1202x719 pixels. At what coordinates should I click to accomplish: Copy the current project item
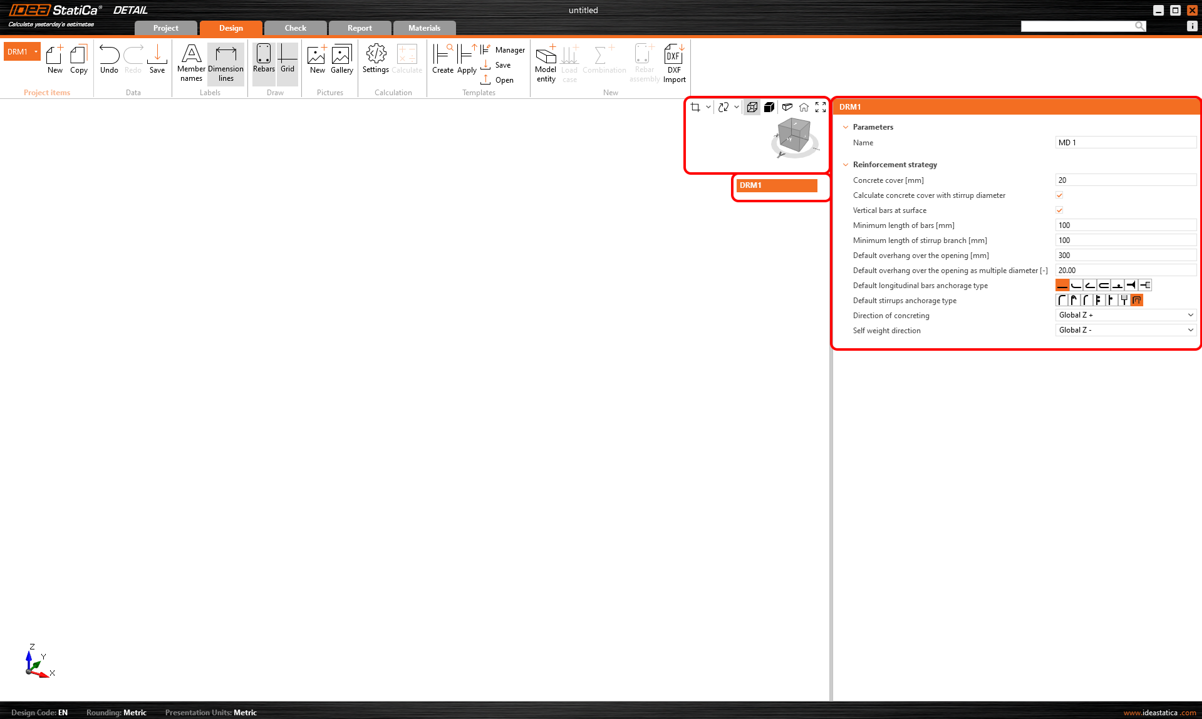coord(79,59)
